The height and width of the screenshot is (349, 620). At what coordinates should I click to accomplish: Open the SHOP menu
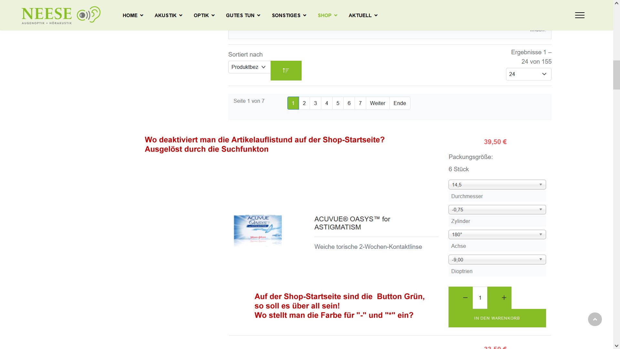pyautogui.click(x=327, y=15)
